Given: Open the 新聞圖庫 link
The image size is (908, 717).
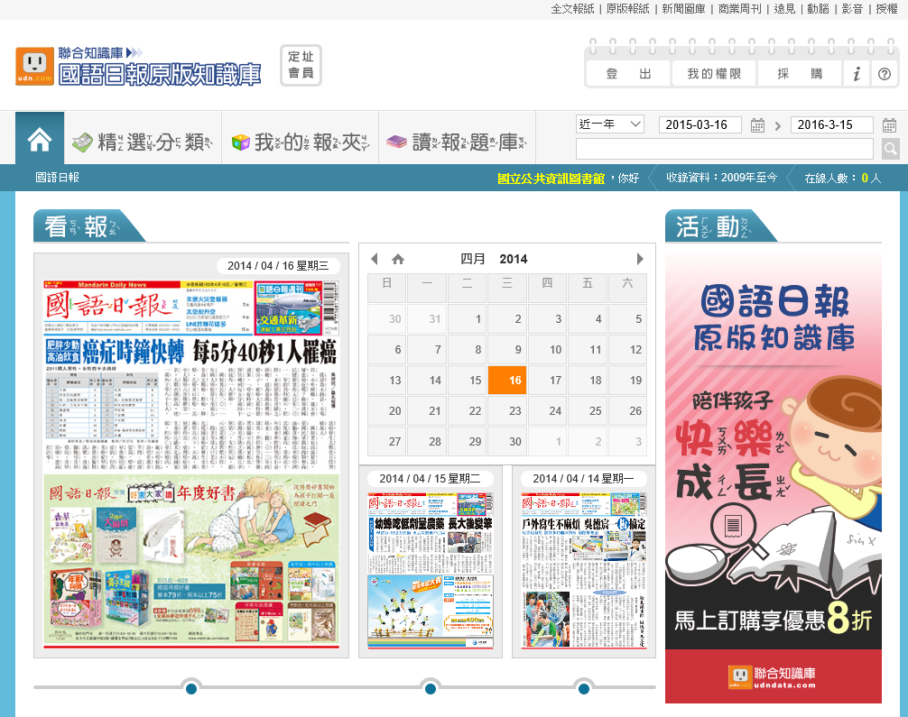Looking at the screenshot, I should coord(683,9).
